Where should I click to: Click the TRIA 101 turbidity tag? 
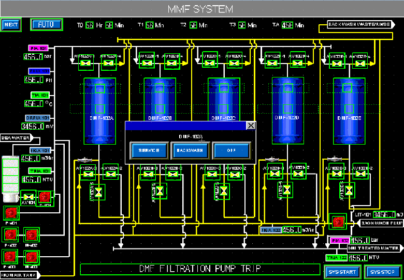pos(39,171)
